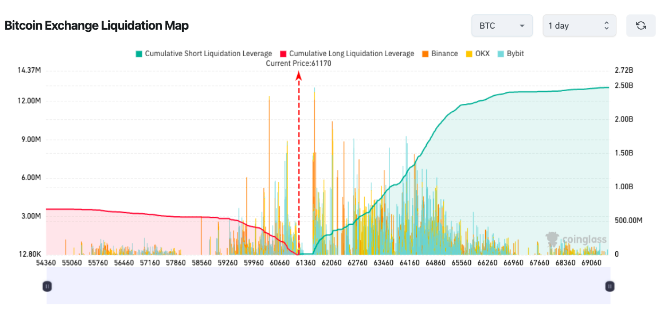
Task: Click the 62060 price axis label
Action: (332, 263)
